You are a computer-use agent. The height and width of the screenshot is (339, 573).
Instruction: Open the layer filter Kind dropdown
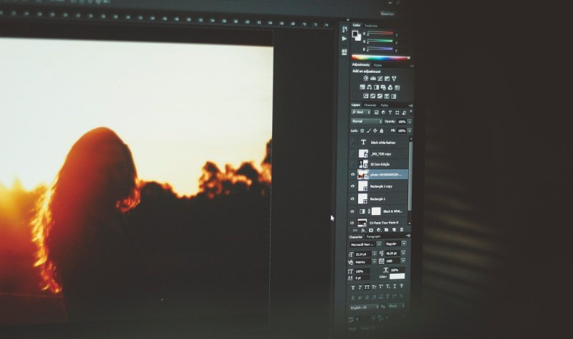[x=361, y=113]
